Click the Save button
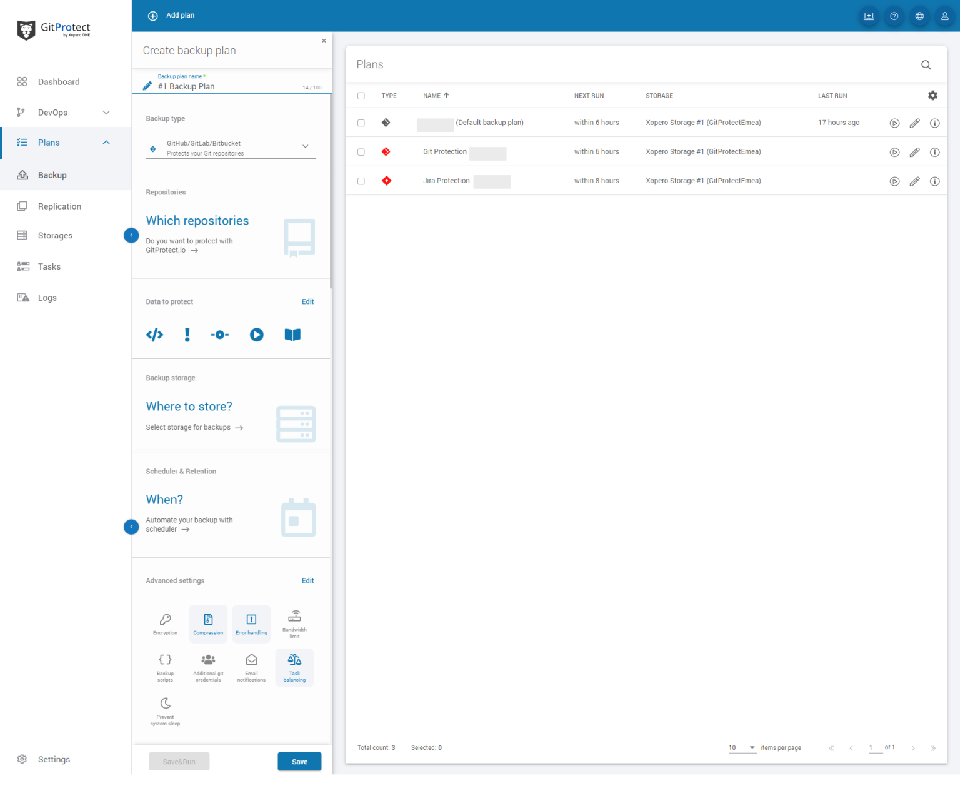The height and width of the screenshot is (798, 960). point(299,761)
